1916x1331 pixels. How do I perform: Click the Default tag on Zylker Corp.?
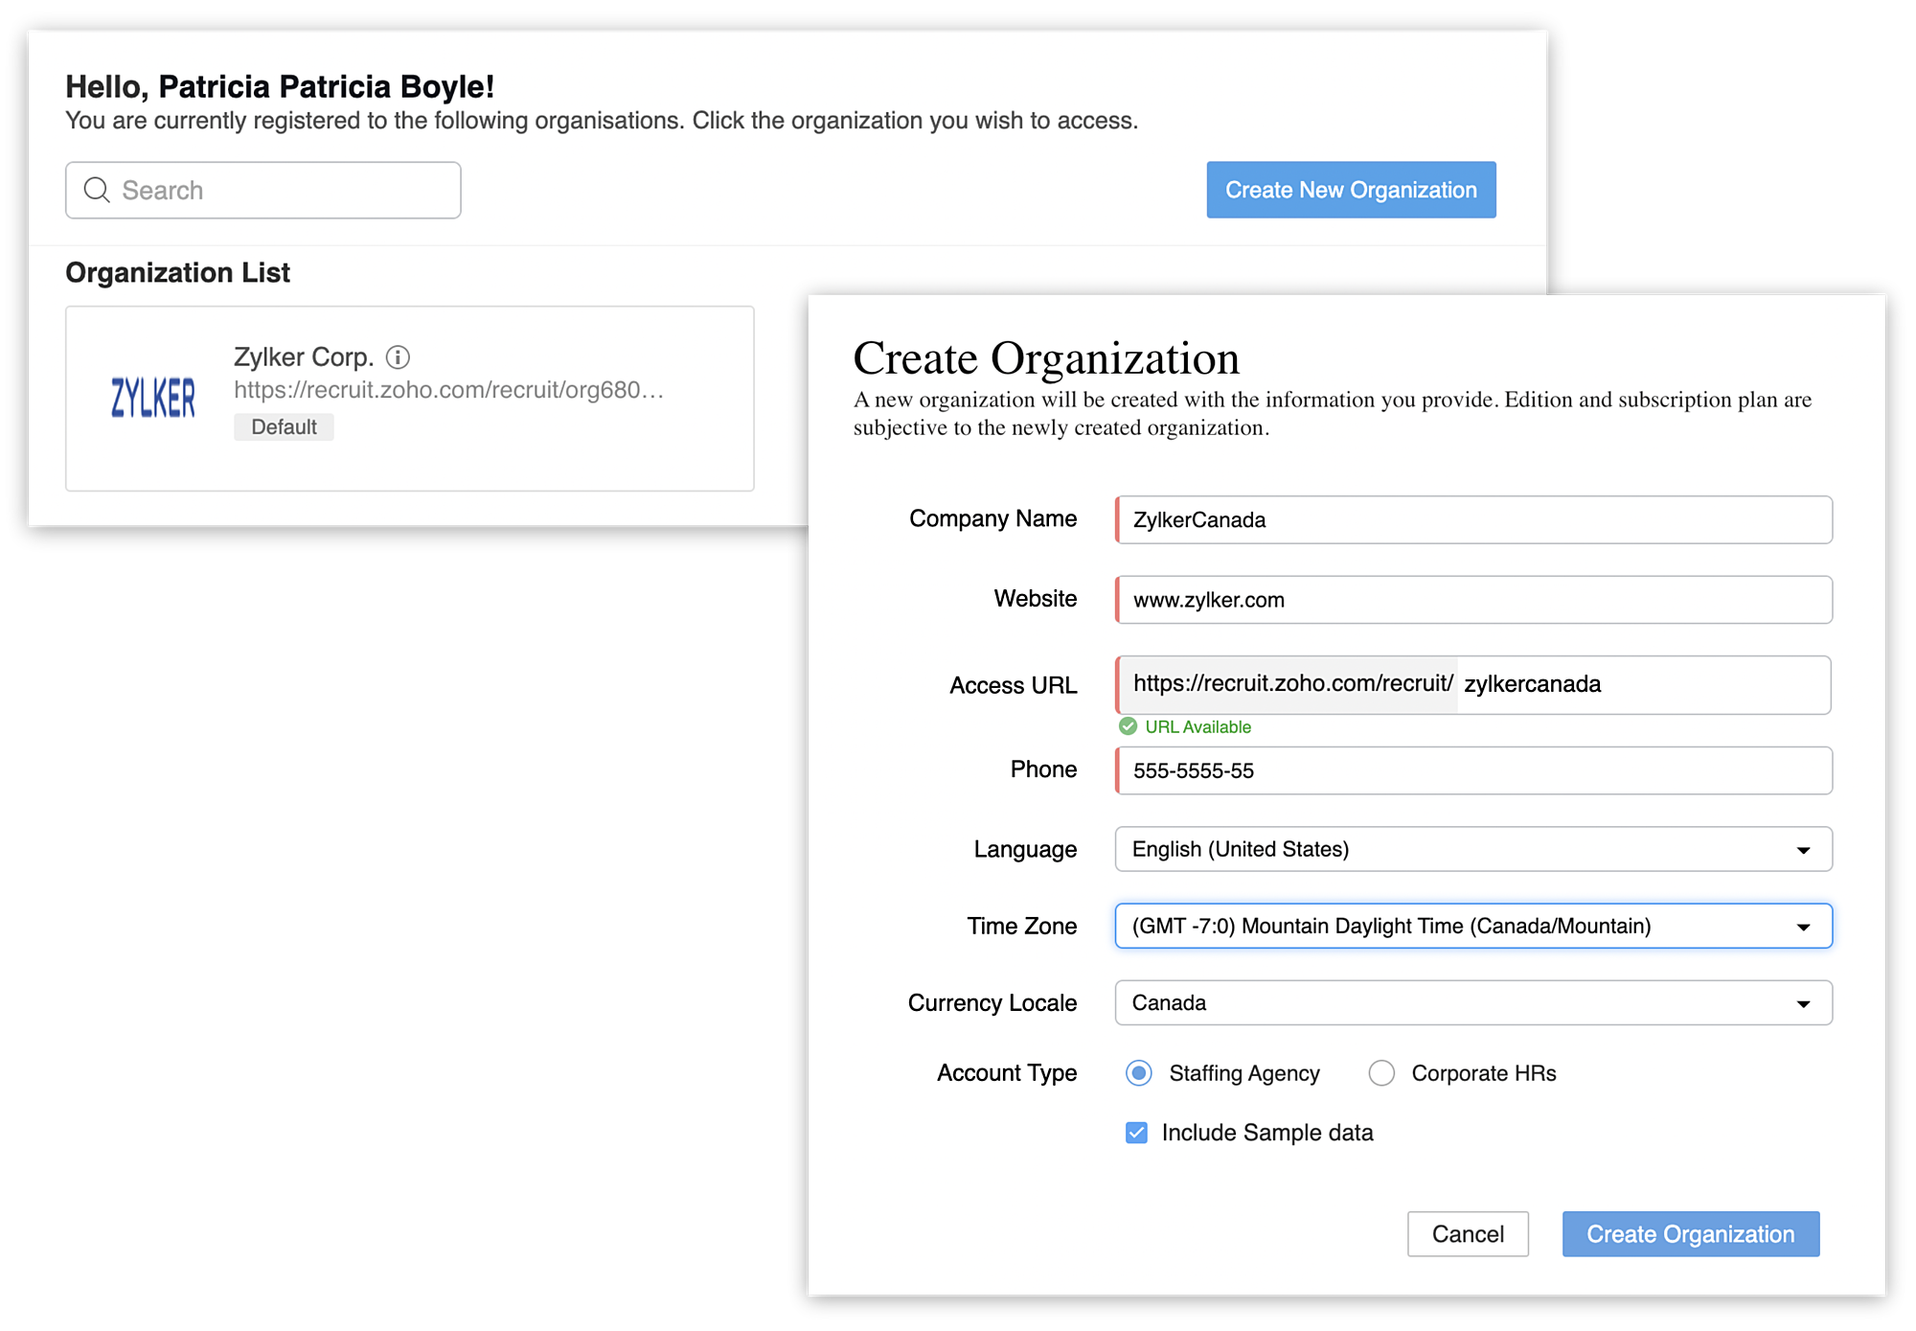[284, 427]
